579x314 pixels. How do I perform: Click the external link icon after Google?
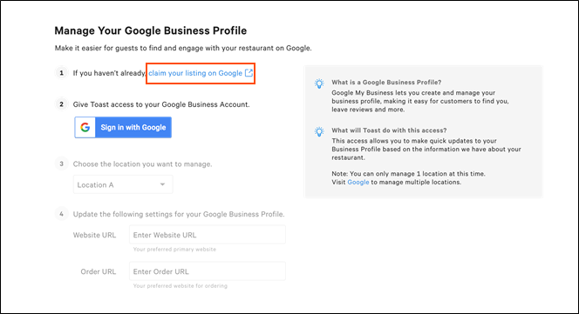249,72
